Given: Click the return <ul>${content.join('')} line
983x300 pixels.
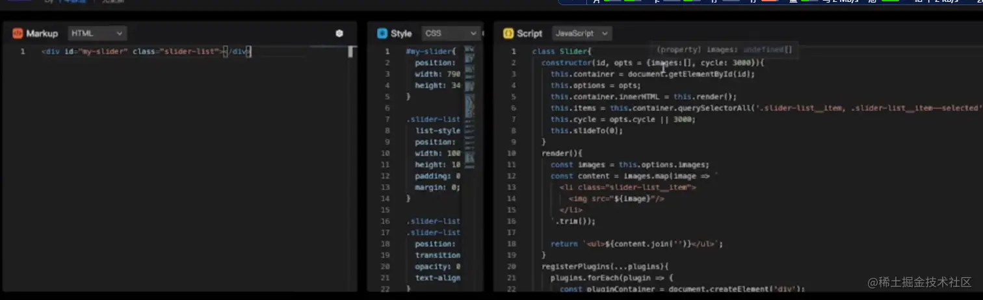Looking at the screenshot, I should click(637, 244).
